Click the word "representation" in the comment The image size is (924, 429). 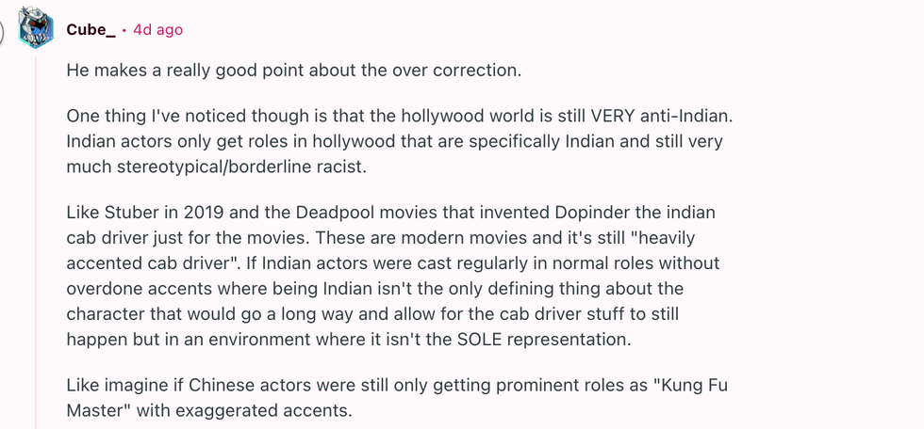[581, 337]
